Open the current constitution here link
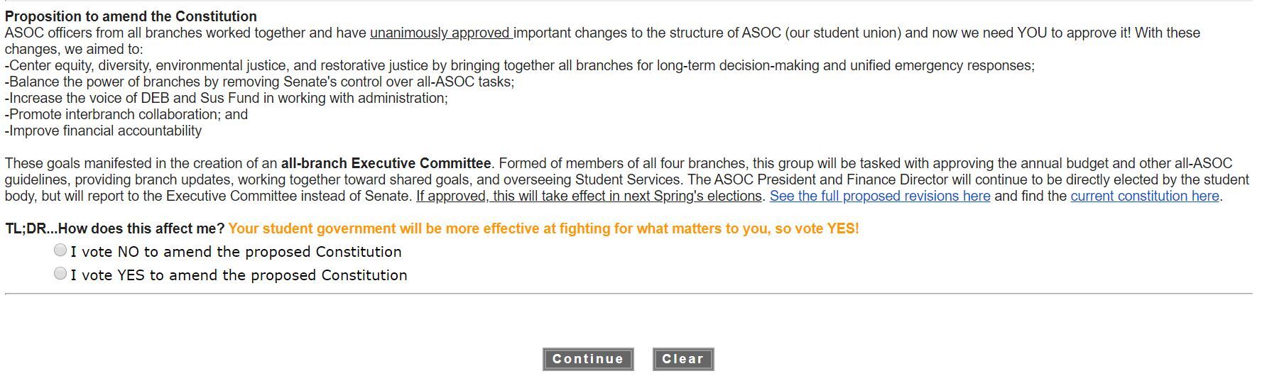This screenshot has height=376, width=1262. pos(1144,197)
